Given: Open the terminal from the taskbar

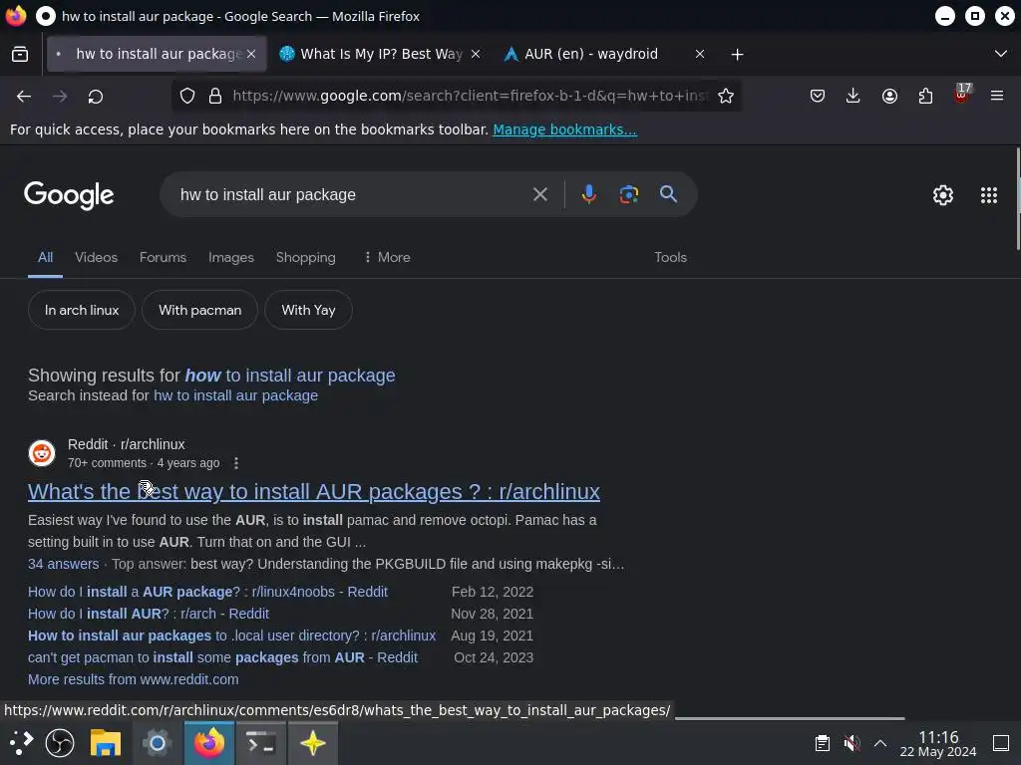Looking at the screenshot, I should (261, 743).
